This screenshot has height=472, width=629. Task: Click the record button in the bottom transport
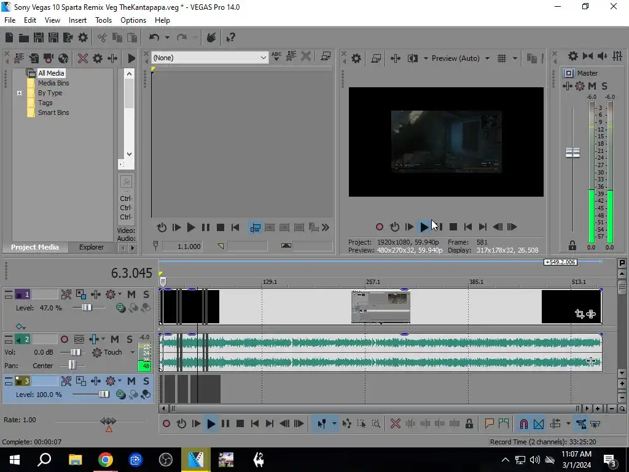coord(166,424)
